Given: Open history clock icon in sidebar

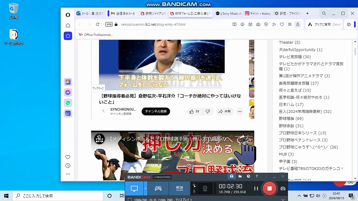Looking at the screenshot, I should click(68, 166).
